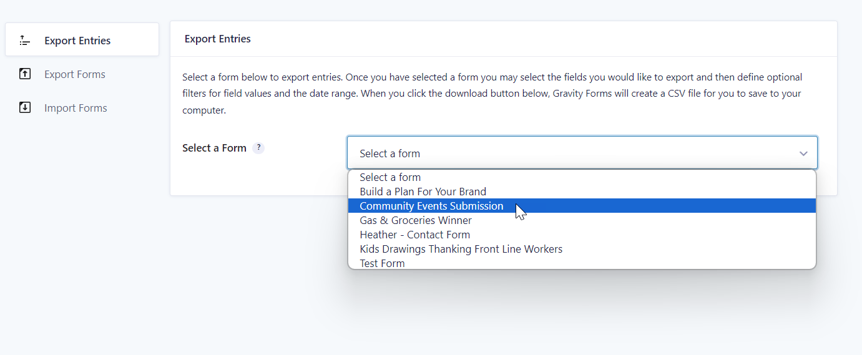The width and height of the screenshot is (862, 355).
Task: Collapse the form dropdown using its chevron arrow
Action: pyautogui.click(x=803, y=153)
